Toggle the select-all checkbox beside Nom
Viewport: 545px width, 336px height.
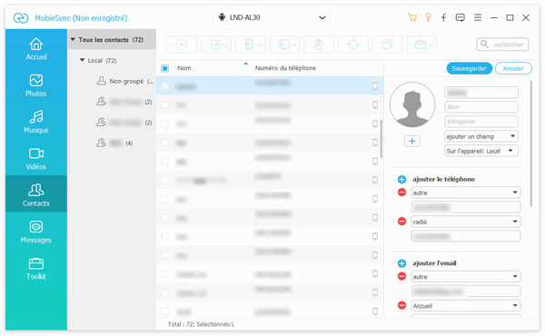165,68
